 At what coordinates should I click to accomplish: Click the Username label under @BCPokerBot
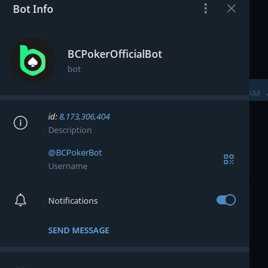(68, 166)
